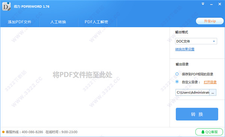225x137 pixels.
Task: Click the D application logo icon
Action: pyautogui.click(x=6, y=6)
